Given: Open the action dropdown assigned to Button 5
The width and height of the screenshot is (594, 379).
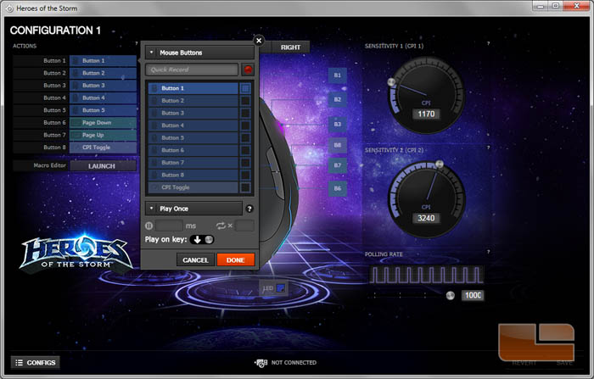Looking at the screenshot, I should coord(103,110).
